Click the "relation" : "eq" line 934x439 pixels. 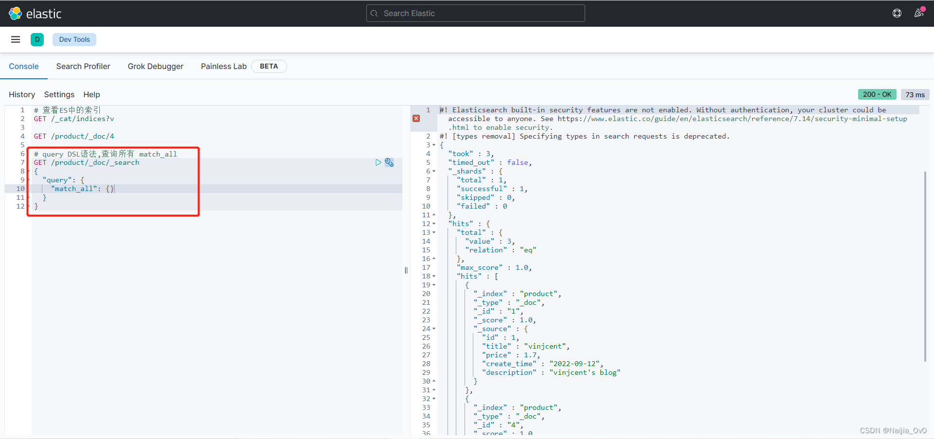[501, 250]
